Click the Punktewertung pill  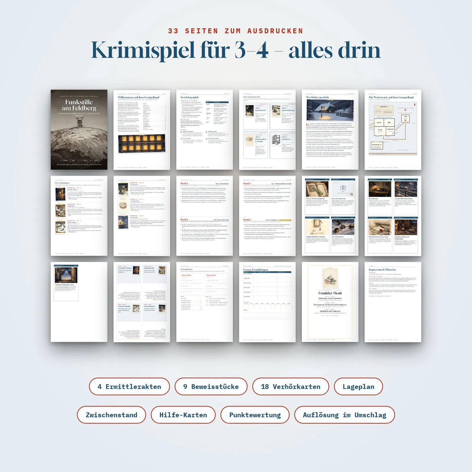255,415
